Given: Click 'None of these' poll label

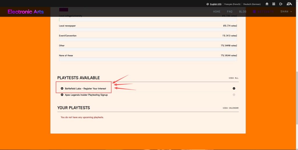Looking at the screenshot, I should [x=66, y=55].
